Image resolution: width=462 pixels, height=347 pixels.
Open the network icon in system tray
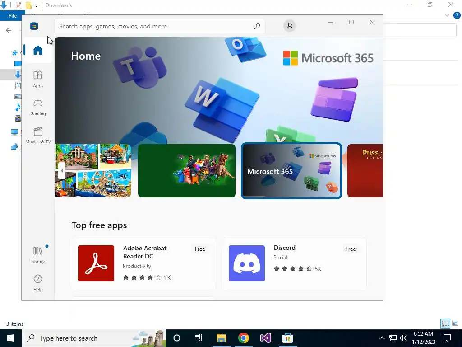pos(393,338)
